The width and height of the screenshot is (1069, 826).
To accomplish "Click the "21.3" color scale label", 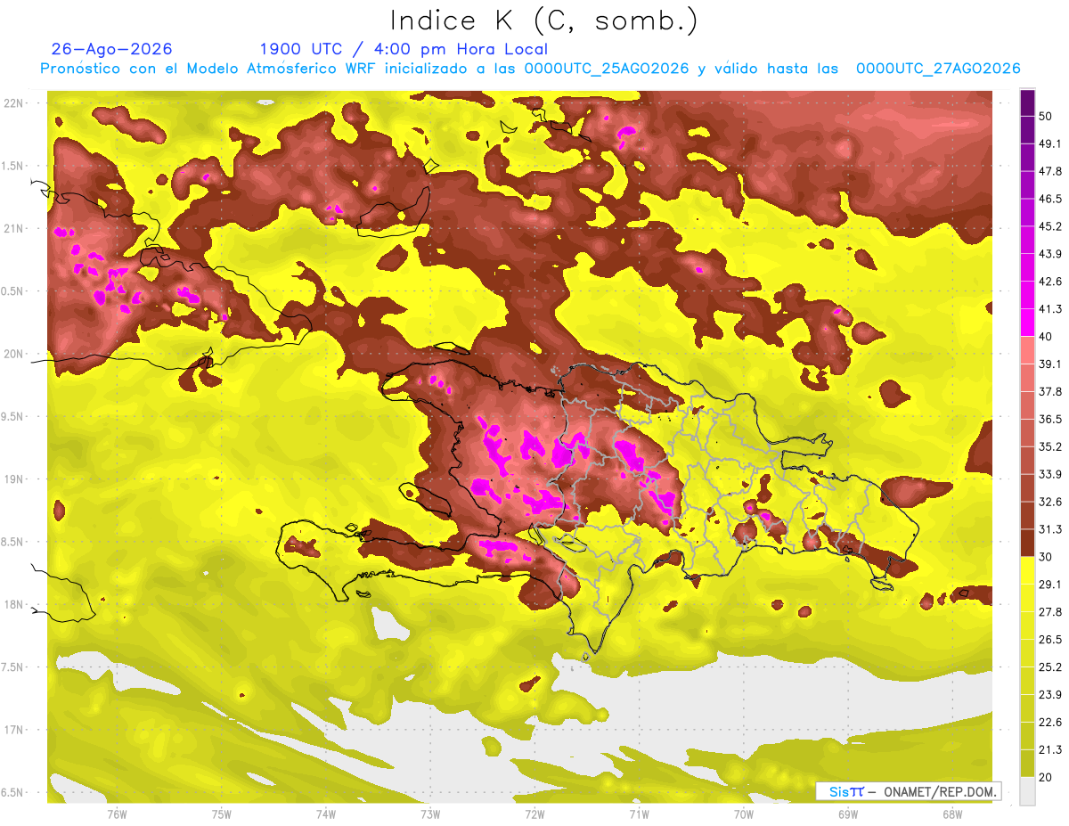I will click(1050, 749).
